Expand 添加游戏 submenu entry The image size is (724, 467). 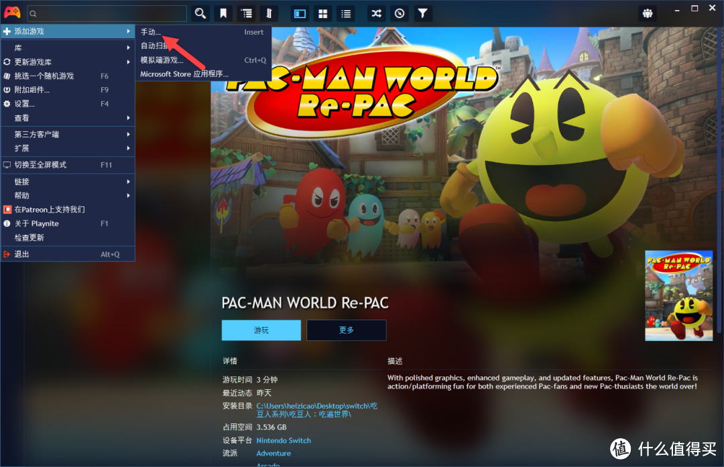pyautogui.click(x=68, y=31)
